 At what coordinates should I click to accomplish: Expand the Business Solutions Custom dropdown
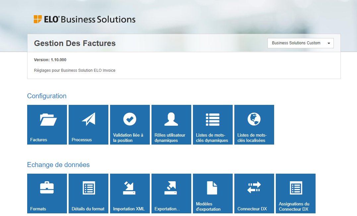coord(301,43)
